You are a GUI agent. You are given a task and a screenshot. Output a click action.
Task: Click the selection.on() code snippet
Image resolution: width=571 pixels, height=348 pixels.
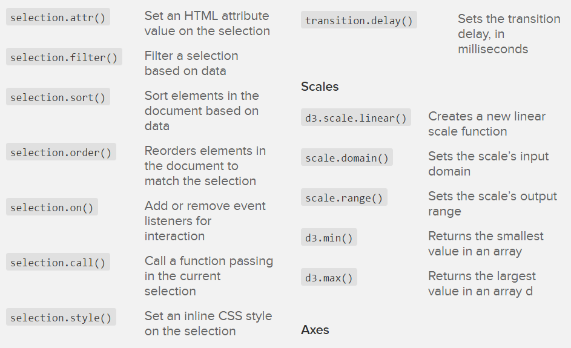click(x=52, y=208)
